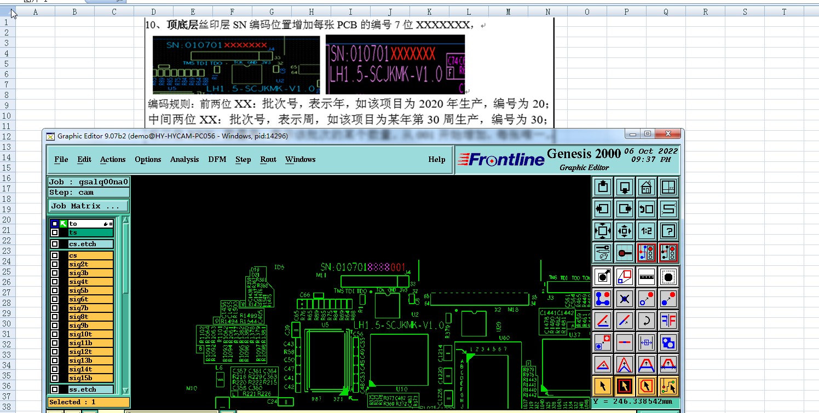Screen dimensions: 819x413
Task: Click the pan up arrow icon
Action: 603,187
